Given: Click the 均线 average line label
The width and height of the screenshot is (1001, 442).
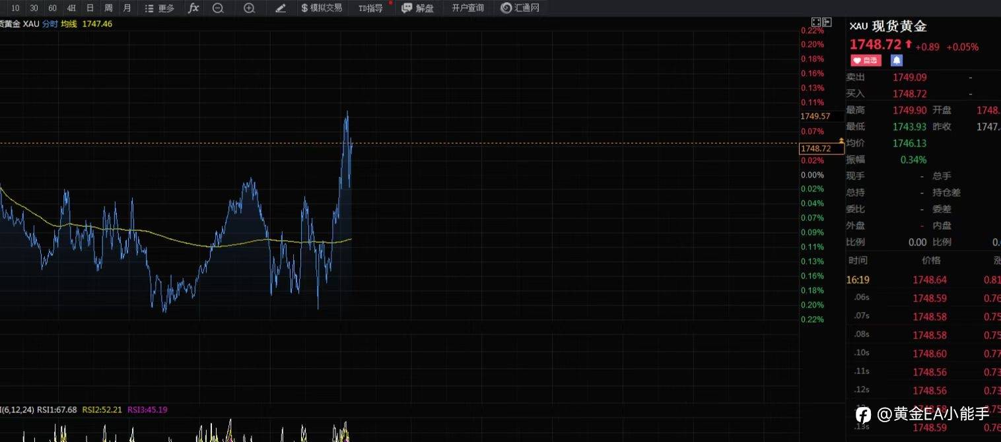Looking at the screenshot, I should [69, 24].
